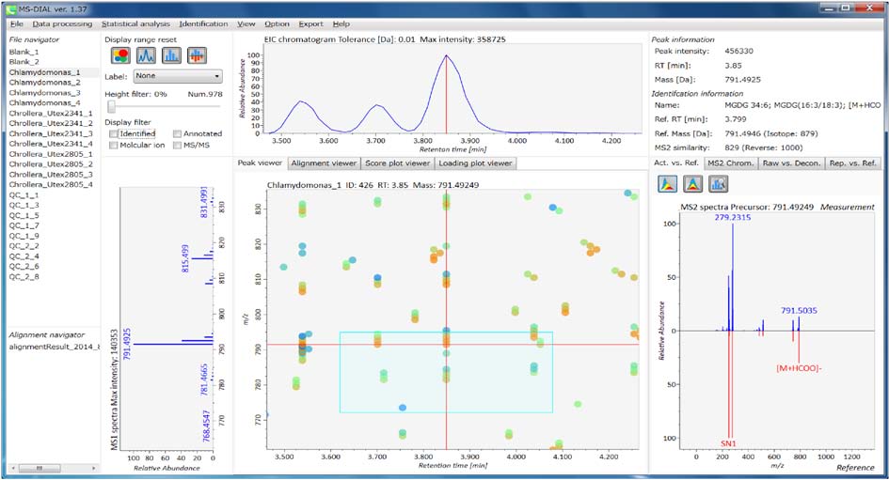889x480 pixels.
Task: Click the blue bar spectrum display reset icon
Action: point(171,55)
